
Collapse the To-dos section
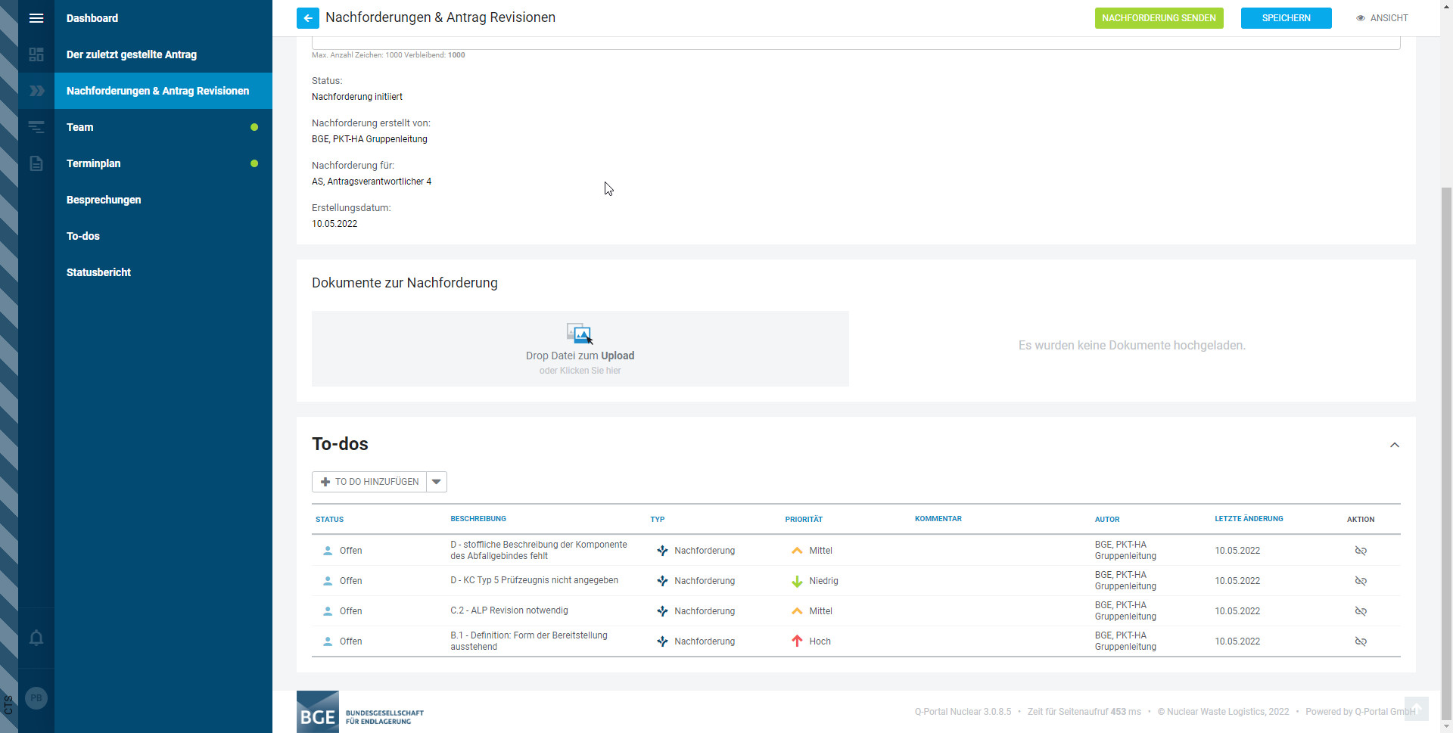1394,445
